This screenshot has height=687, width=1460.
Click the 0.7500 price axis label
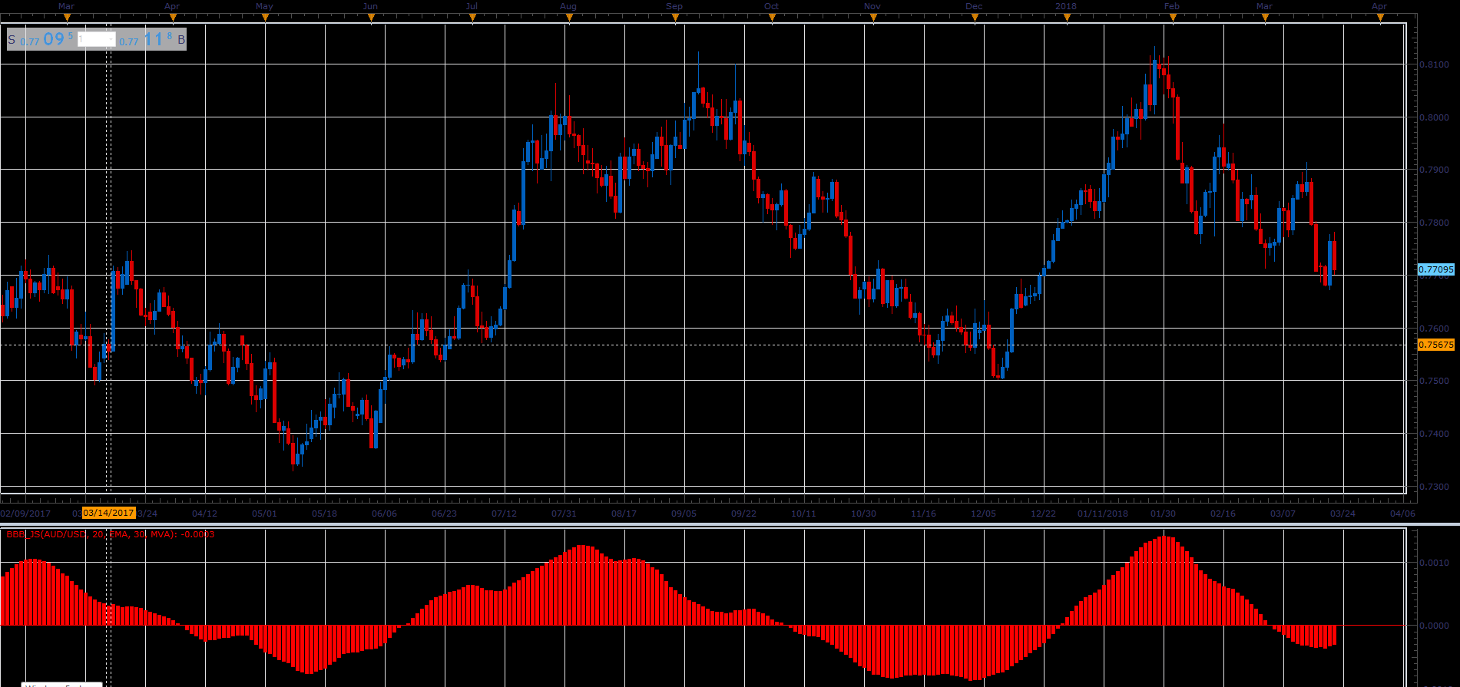pyautogui.click(x=1434, y=381)
